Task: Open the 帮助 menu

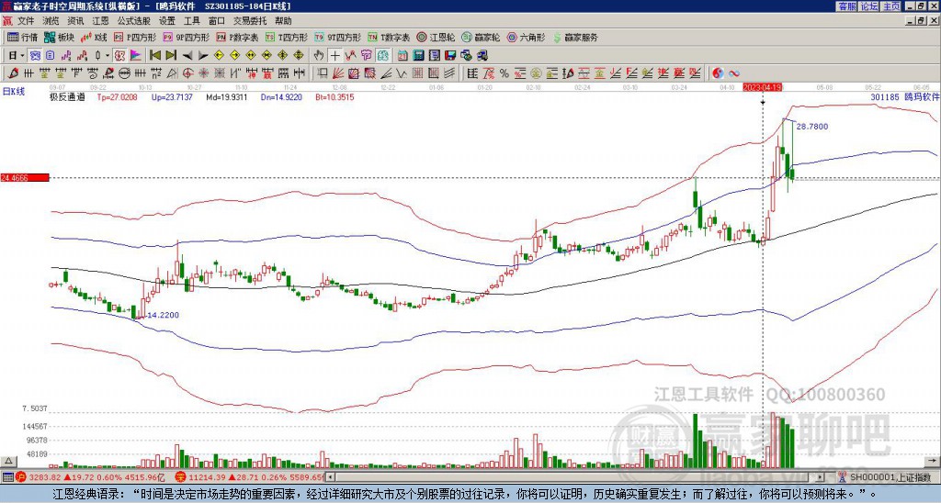Action: (x=283, y=21)
